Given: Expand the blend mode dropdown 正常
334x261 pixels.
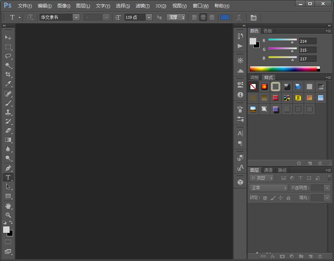Looking at the screenshot, I should click(268, 188).
